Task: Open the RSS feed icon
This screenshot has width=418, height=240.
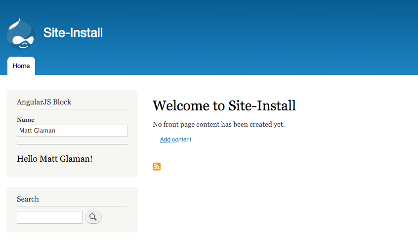Action: click(157, 167)
